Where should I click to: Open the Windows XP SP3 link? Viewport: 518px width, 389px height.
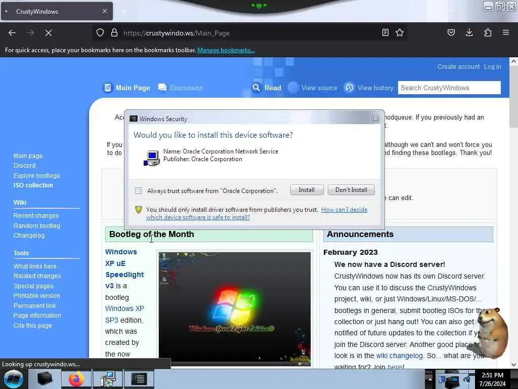[x=124, y=314]
